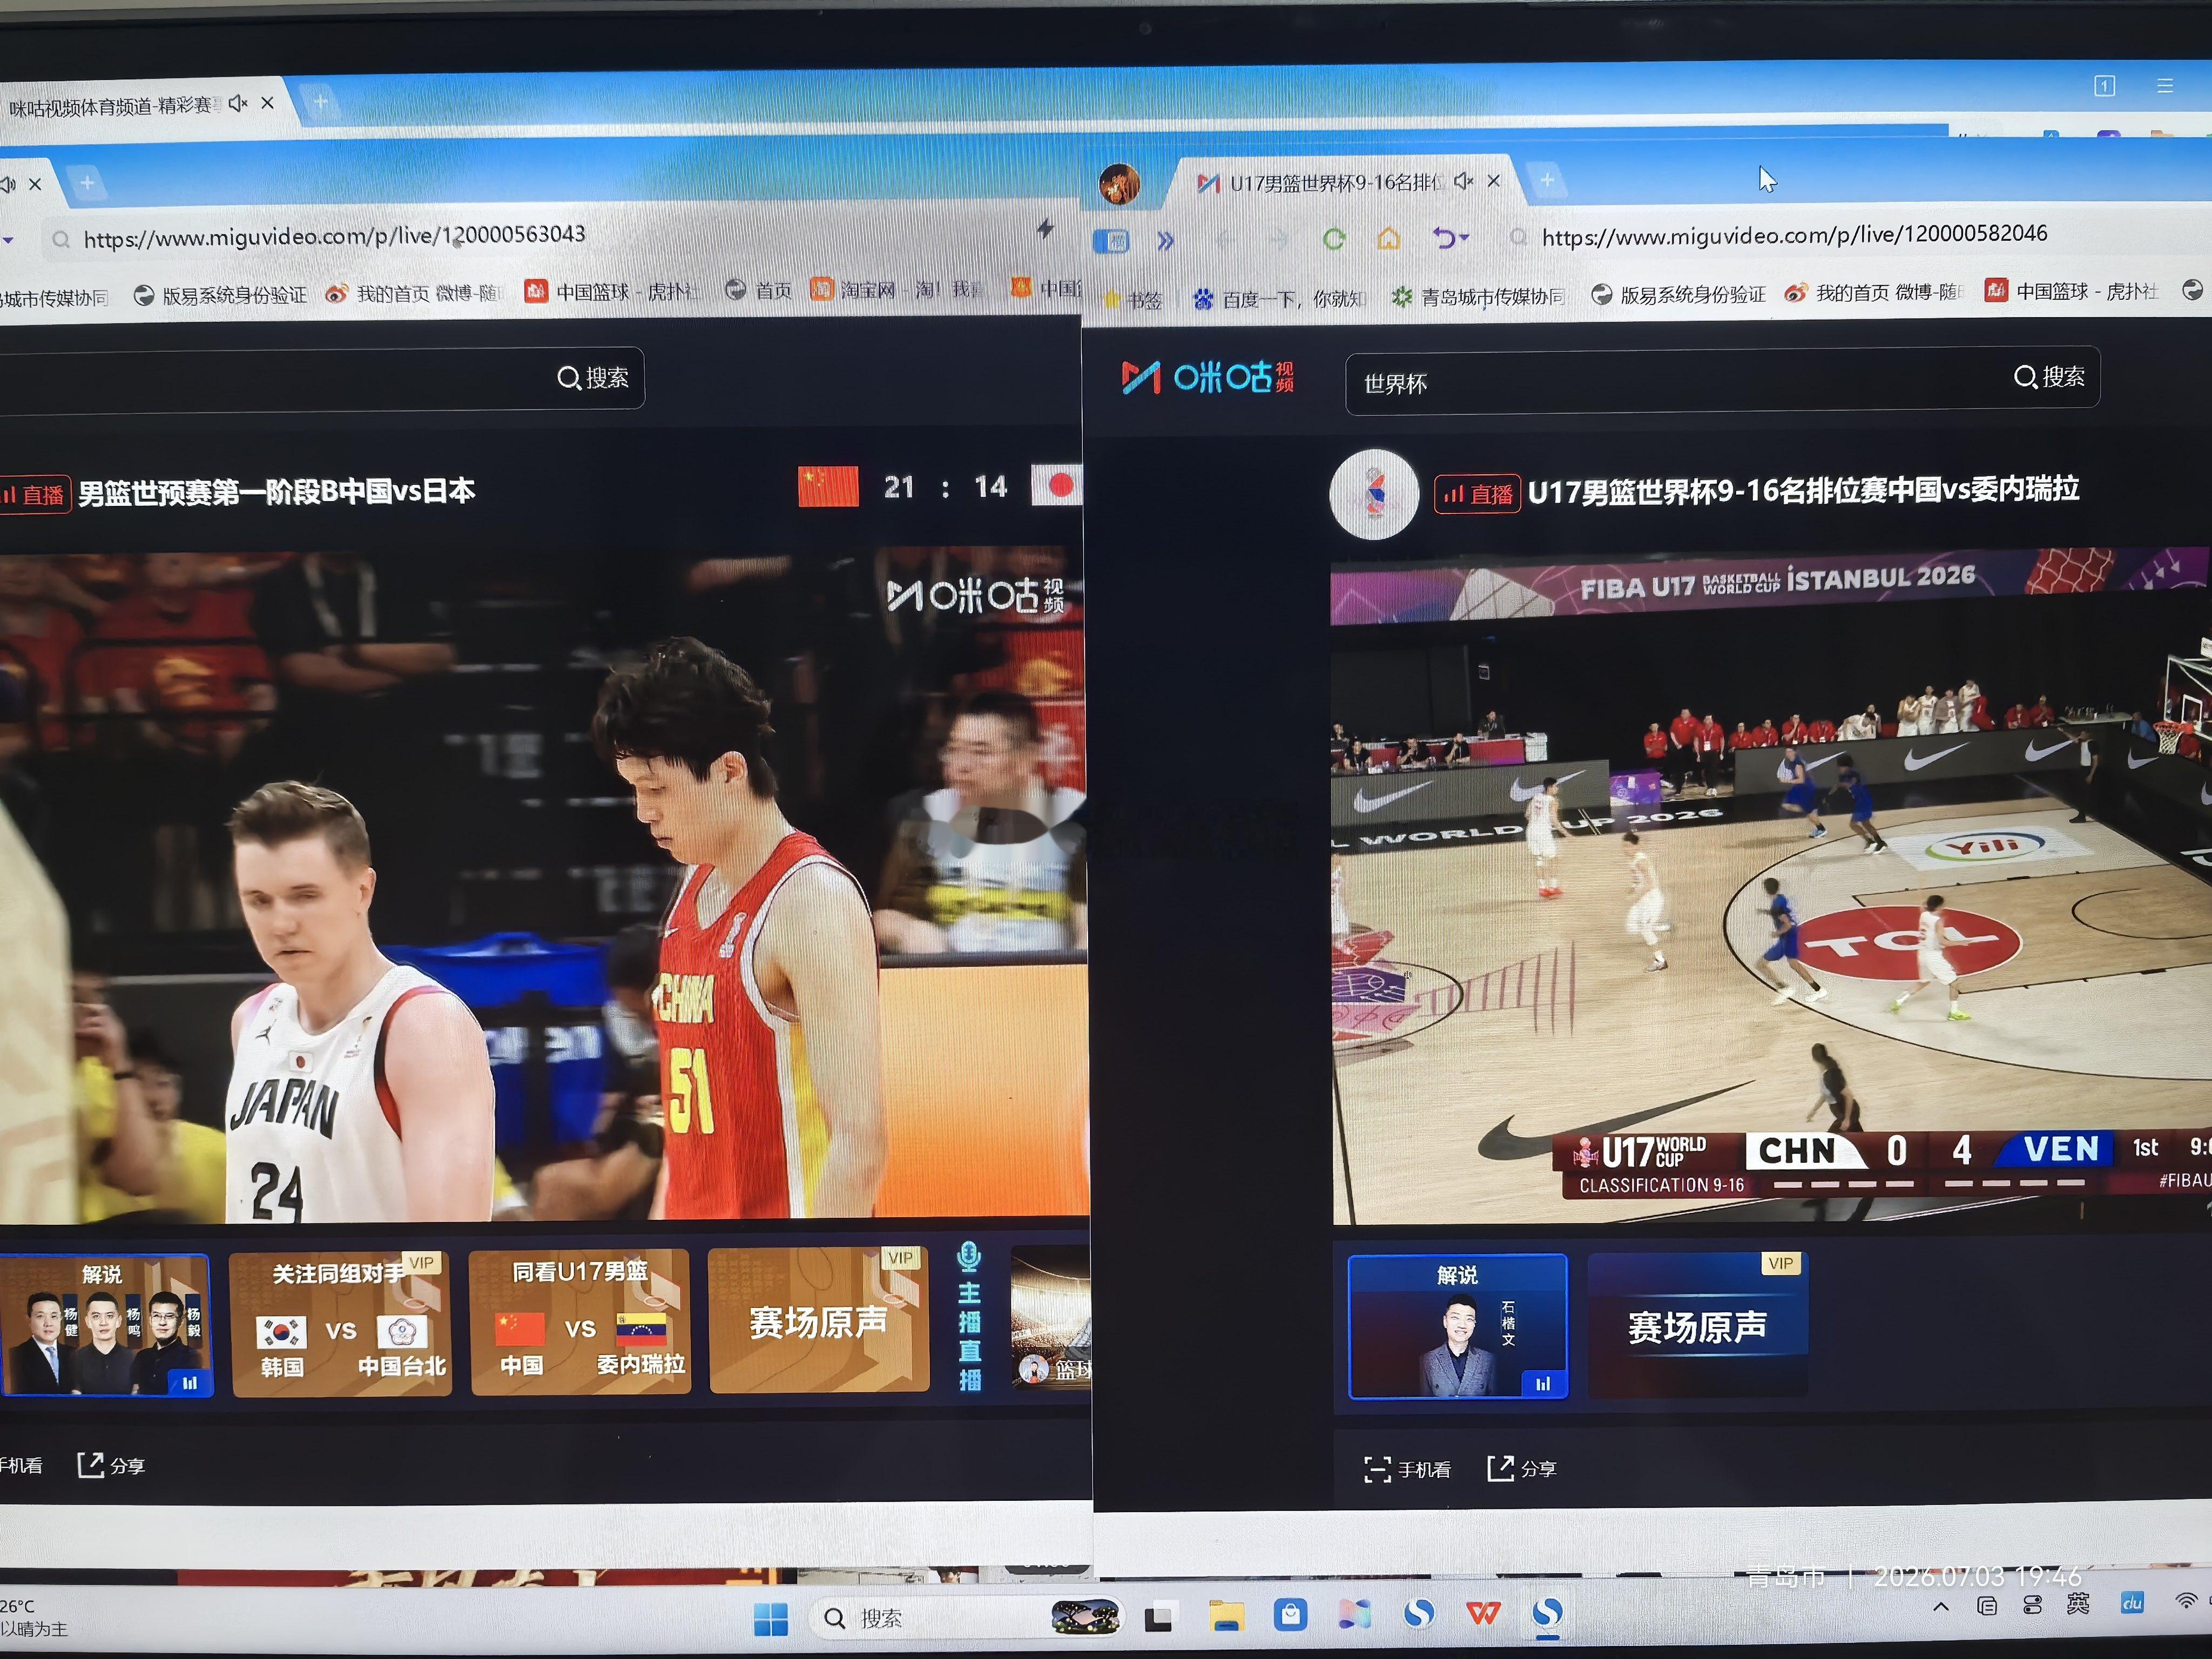
Task: Focus the right window address bar URL
Action: click(1794, 235)
